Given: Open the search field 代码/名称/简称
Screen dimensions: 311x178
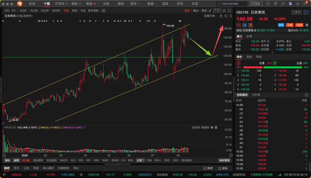Looking at the screenshot, I should pos(232,4).
